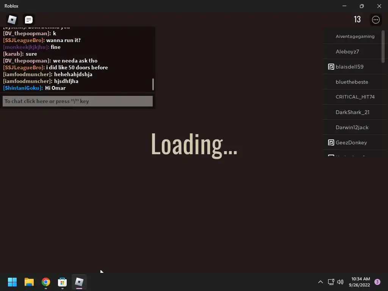Open Windows Start menu
The height and width of the screenshot is (291, 388).
pos(13,282)
